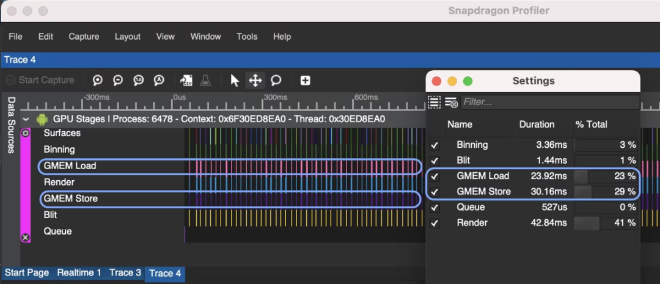The height and width of the screenshot is (284, 660).
Task: Click the GMEM Load 23 % bar
Action: click(606, 177)
